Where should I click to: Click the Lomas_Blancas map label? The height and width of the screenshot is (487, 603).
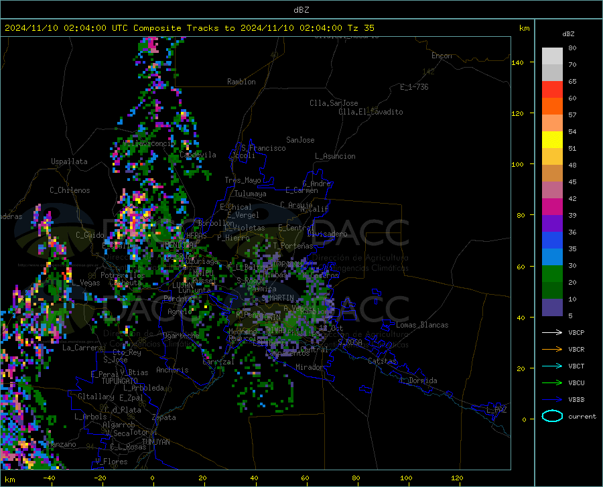point(422,325)
